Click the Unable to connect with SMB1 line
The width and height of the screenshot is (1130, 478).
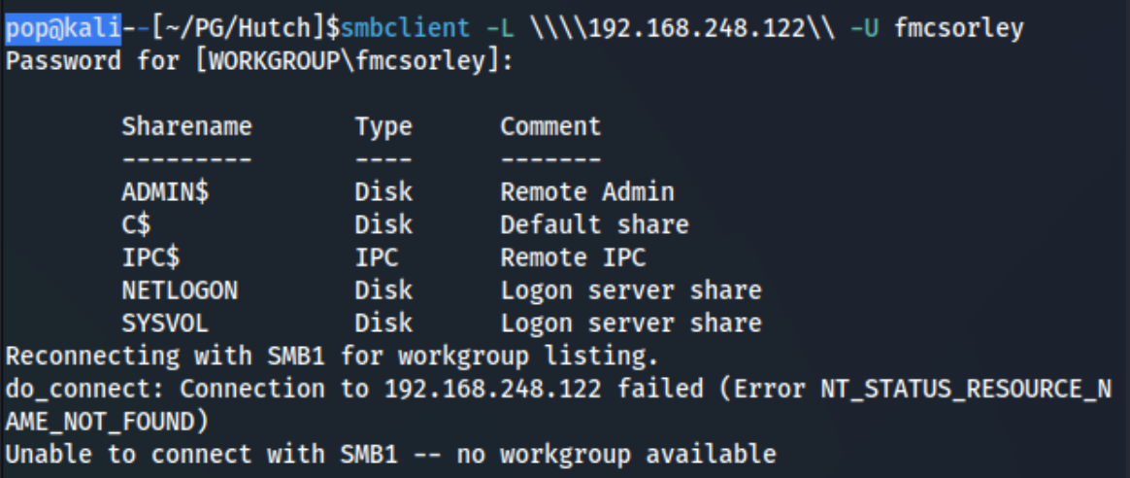[x=390, y=455]
